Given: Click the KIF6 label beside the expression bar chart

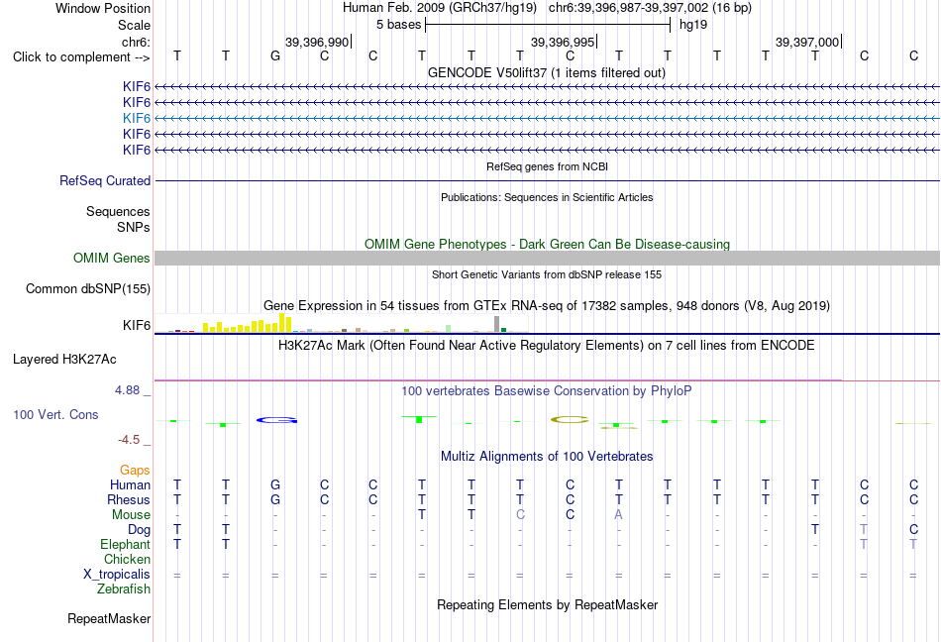Looking at the screenshot, I should (x=137, y=325).
